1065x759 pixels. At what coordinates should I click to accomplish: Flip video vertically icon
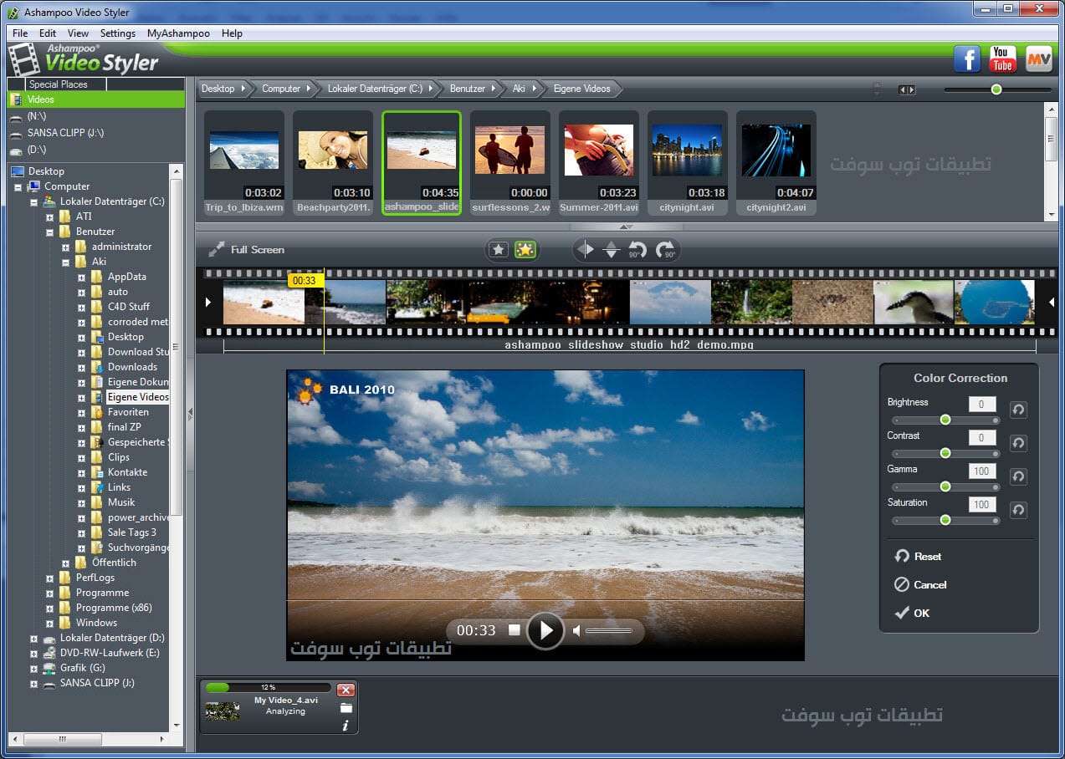pyautogui.click(x=612, y=249)
